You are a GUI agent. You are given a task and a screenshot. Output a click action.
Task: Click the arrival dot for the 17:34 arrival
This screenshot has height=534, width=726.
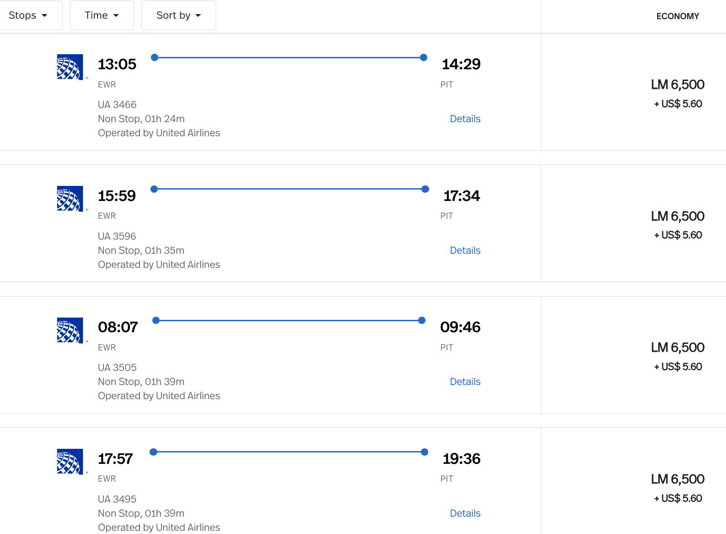(x=425, y=189)
